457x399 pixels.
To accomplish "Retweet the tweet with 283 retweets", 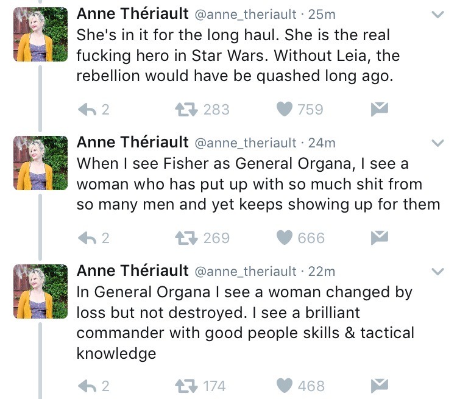I will coord(184,109).
